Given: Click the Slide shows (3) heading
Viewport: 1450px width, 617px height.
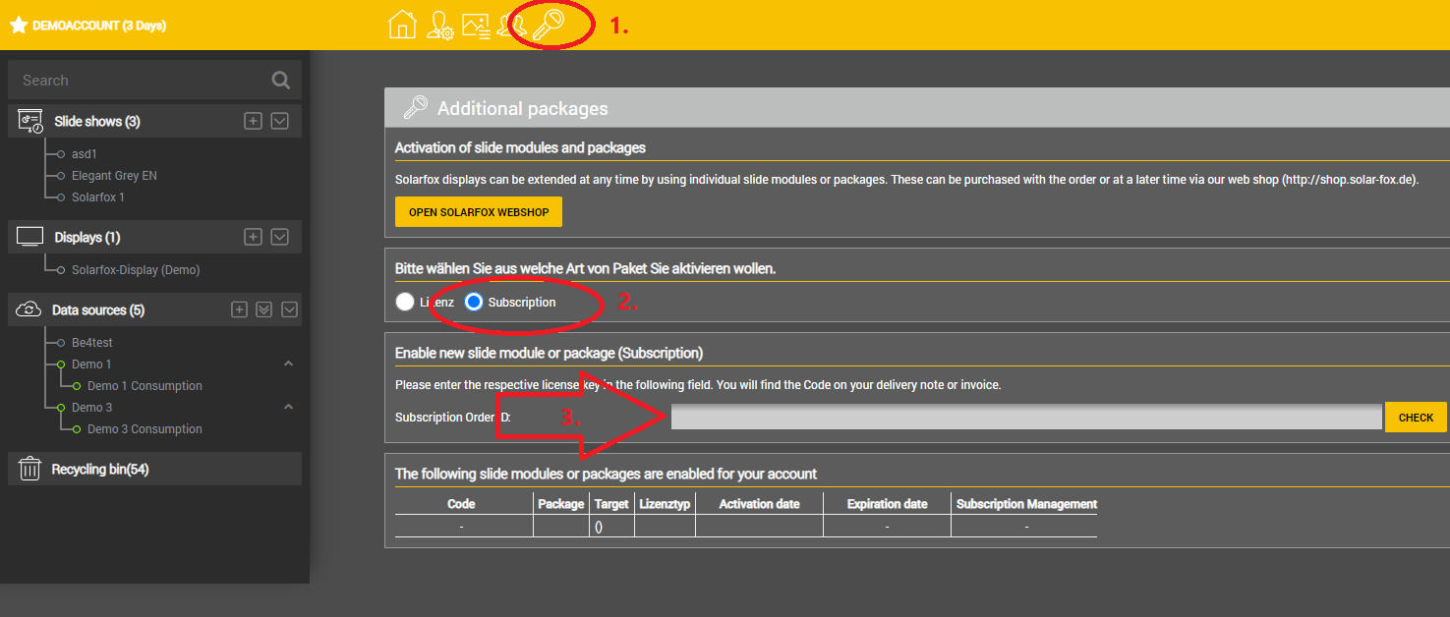Looking at the screenshot, I should click(x=97, y=122).
